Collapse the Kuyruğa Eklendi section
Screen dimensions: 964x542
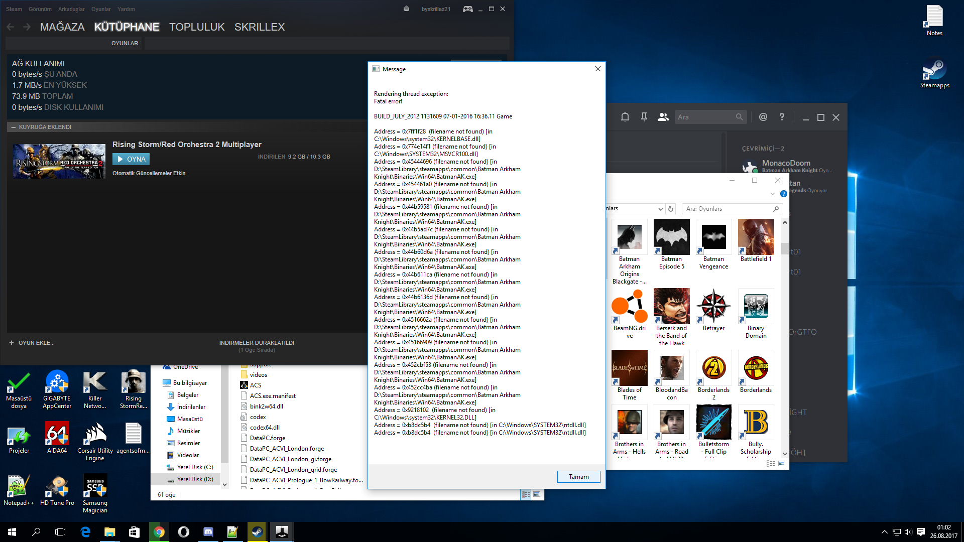[x=14, y=127]
